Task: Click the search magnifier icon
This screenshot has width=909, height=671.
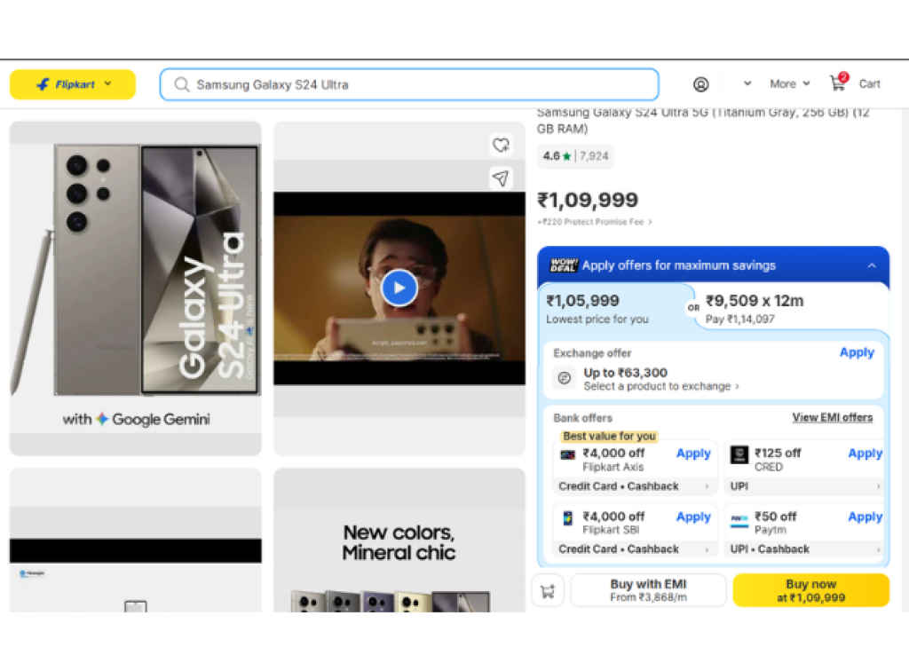Action: [x=181, y=83]
